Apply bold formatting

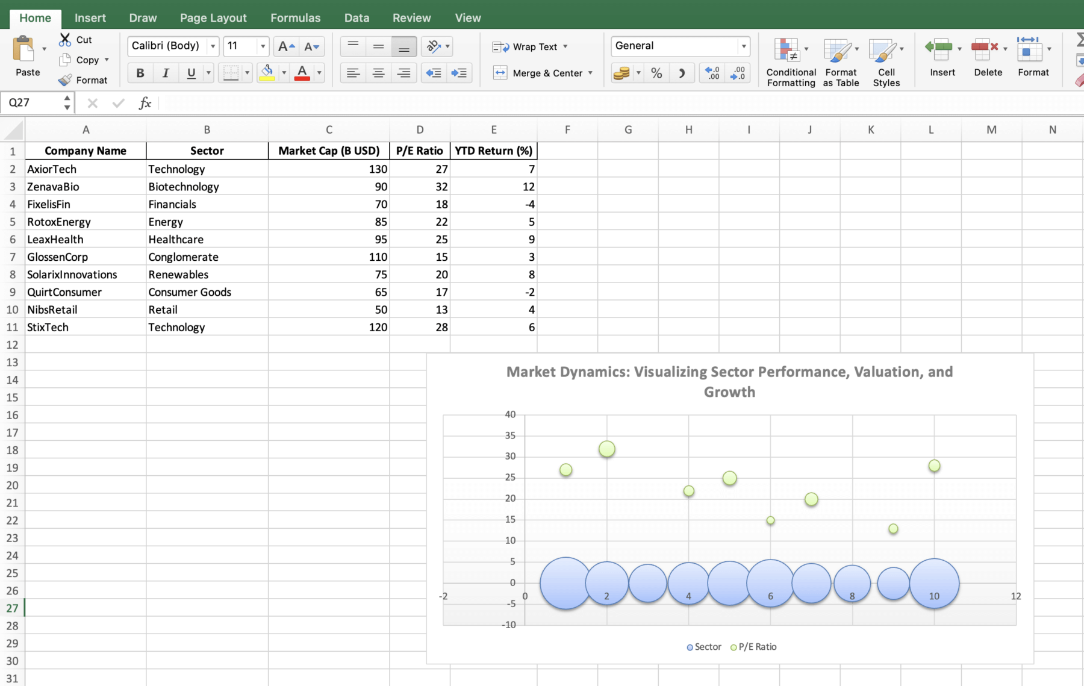coord(140,73)
